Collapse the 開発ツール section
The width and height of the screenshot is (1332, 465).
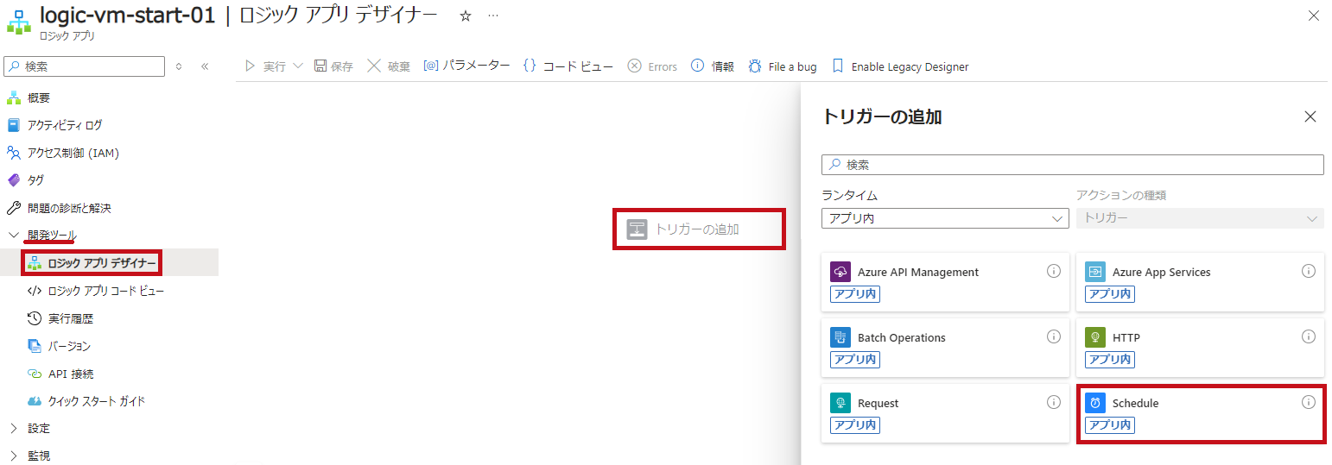[x=14, y=235]
